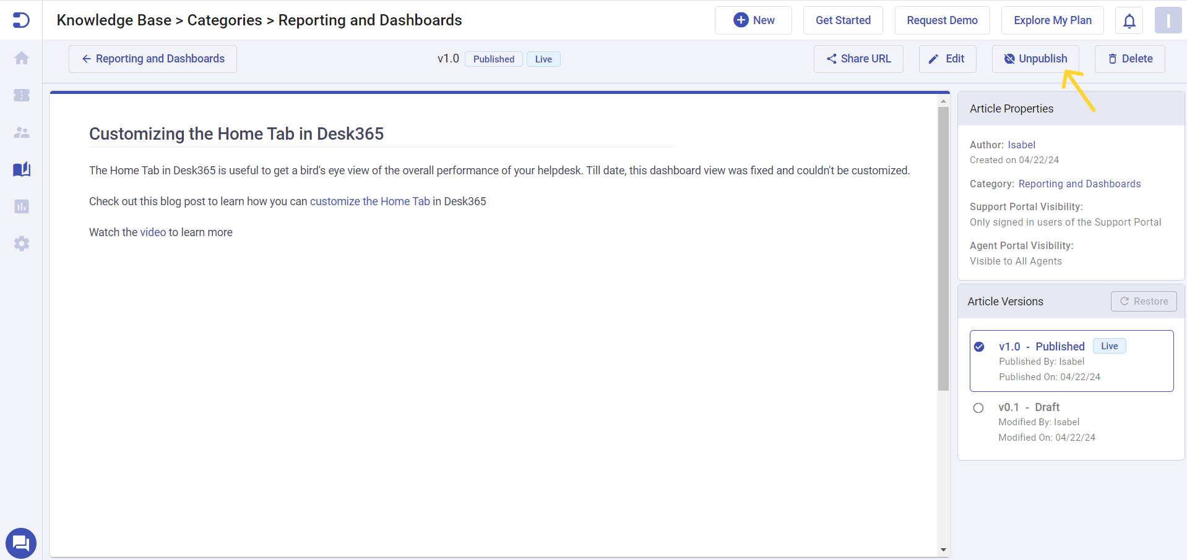The width and height of the screenshot is (1187, 560).
Task: Click the 'Author: Isabel' text
Action: [1002, 145]
